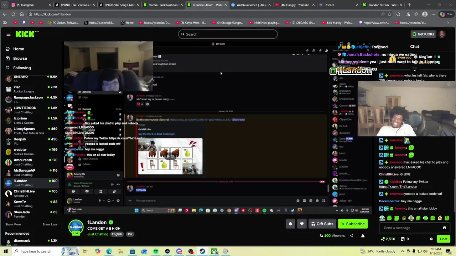Switch to the Hungry - YouTube tab
This screenshot has width=456, height=256.
tap(295, 5)
